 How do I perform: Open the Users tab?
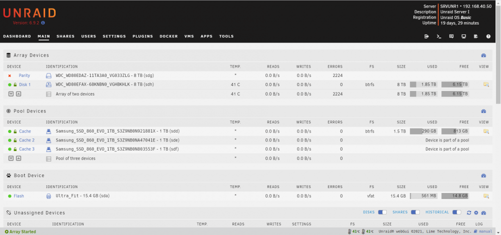89,36
